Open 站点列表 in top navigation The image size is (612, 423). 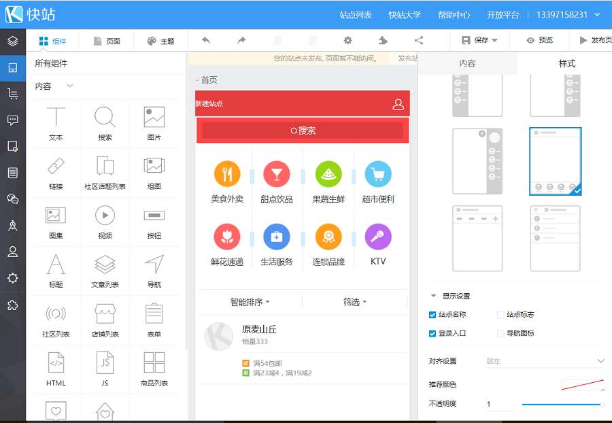coord(355,15)
